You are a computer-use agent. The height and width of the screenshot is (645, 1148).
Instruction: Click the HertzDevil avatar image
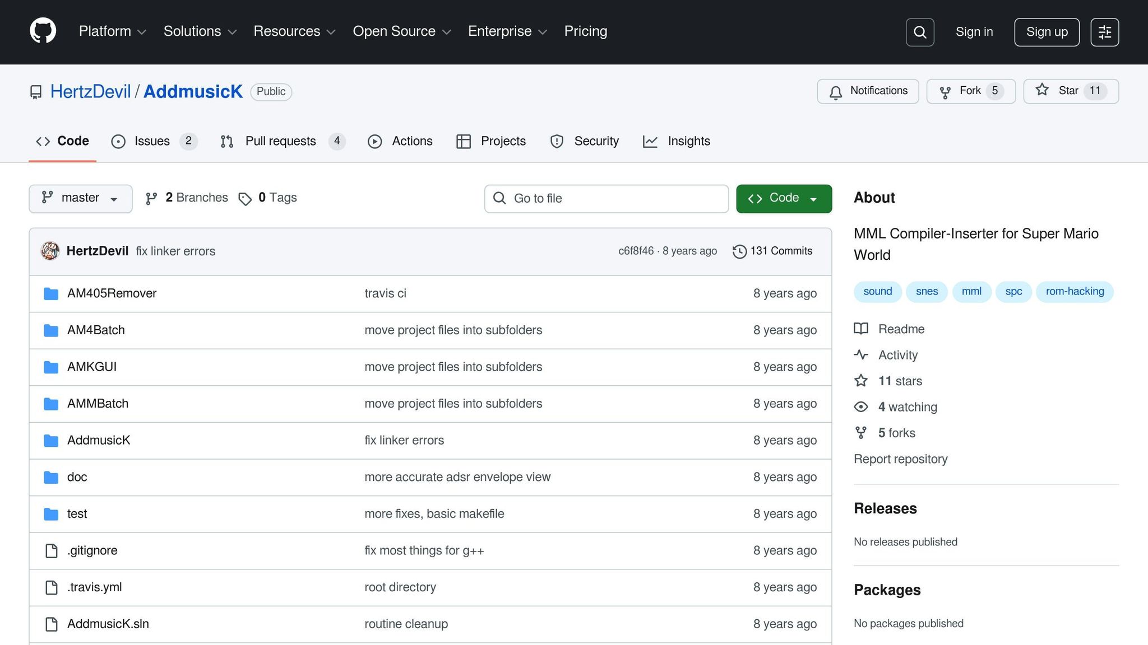50,251
